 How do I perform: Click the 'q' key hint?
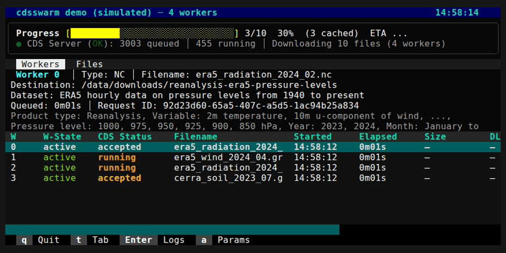click(x=24, y=240)
